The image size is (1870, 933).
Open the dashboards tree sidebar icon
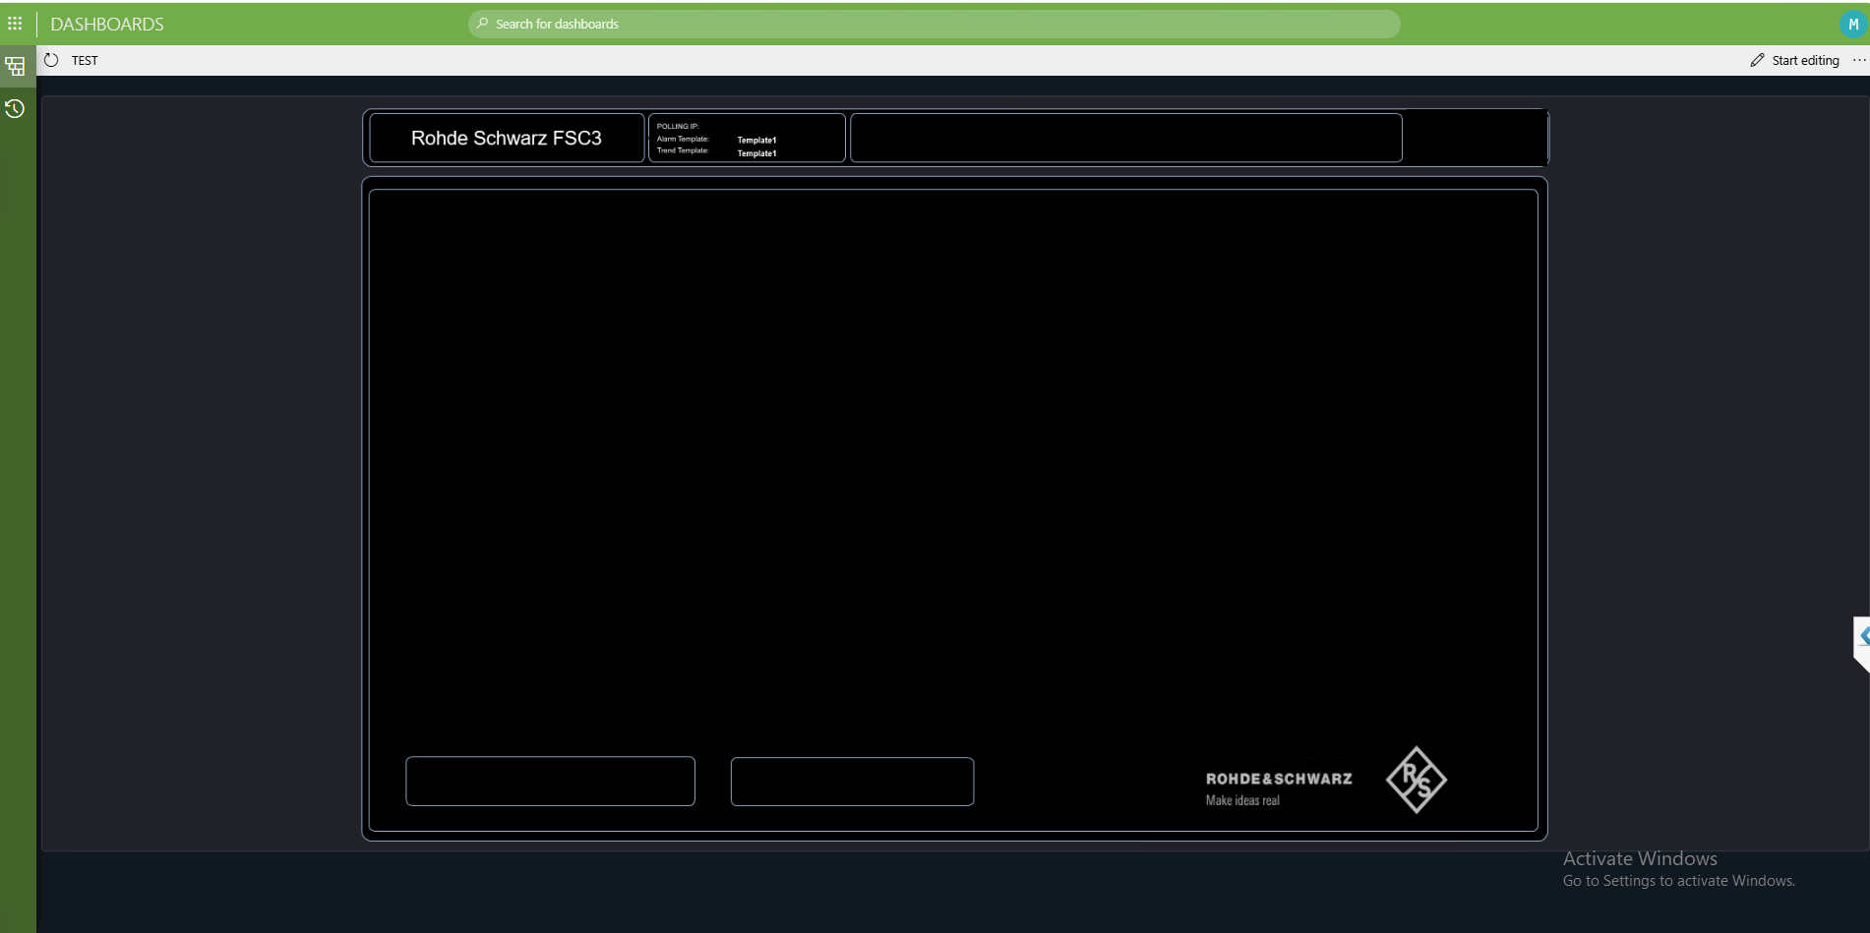click(x=15, y=67)
